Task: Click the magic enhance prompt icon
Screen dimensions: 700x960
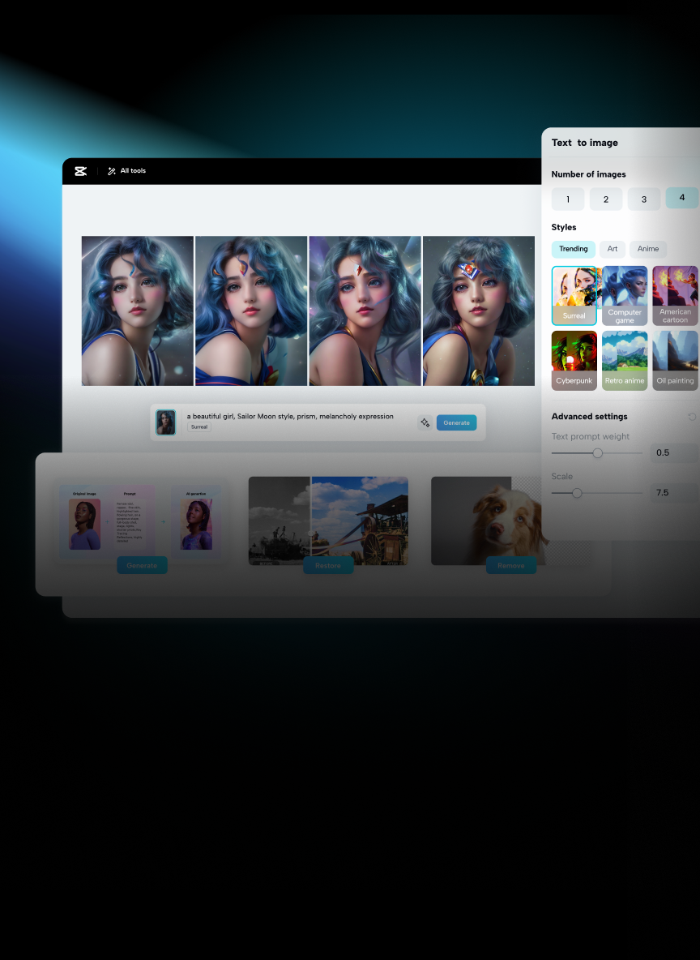Action: tap(425, 422)
